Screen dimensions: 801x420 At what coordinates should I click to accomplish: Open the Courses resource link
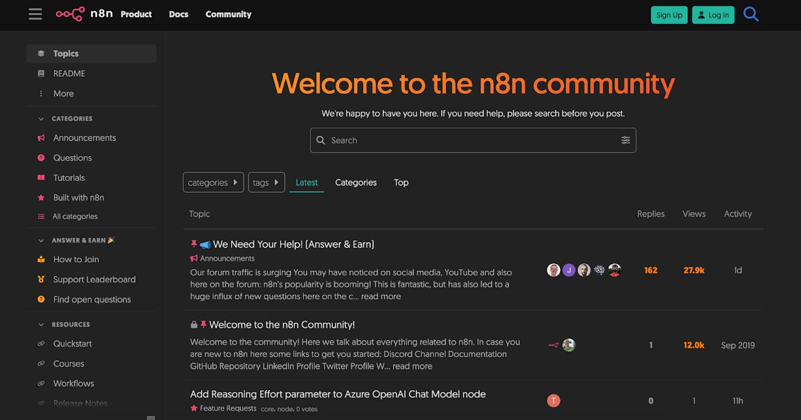(x=91, y=363)
